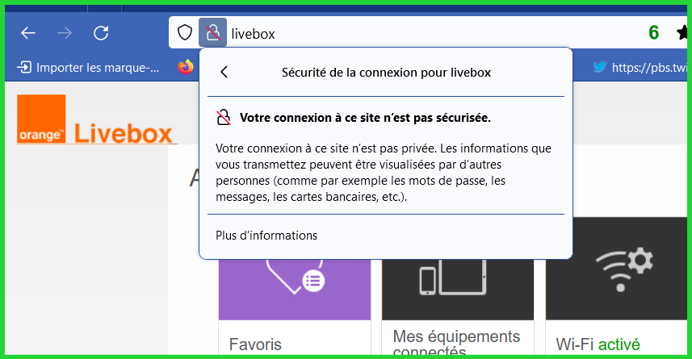The height and width of the screenshot is (359, 692).
Task: Click the browser back arrow
Action: point(28,33)
